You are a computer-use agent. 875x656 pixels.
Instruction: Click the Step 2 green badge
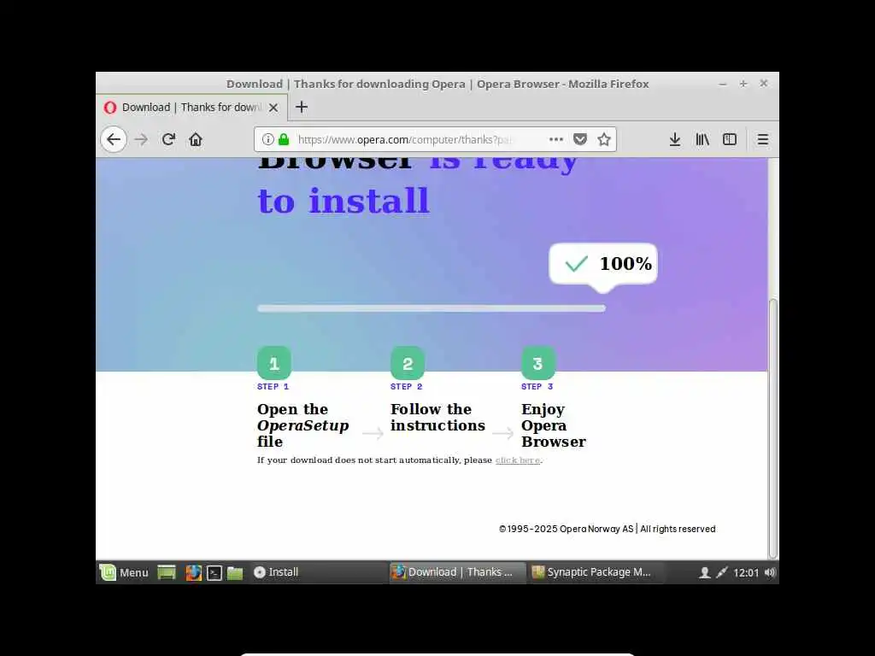(x=408, y=363)
